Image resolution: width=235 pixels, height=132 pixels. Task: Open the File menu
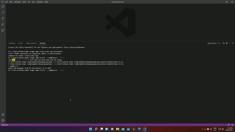pos(6,2)
